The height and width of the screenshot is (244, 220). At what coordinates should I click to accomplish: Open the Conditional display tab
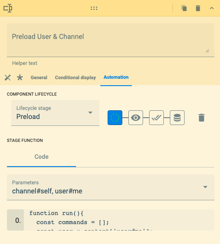75,77
